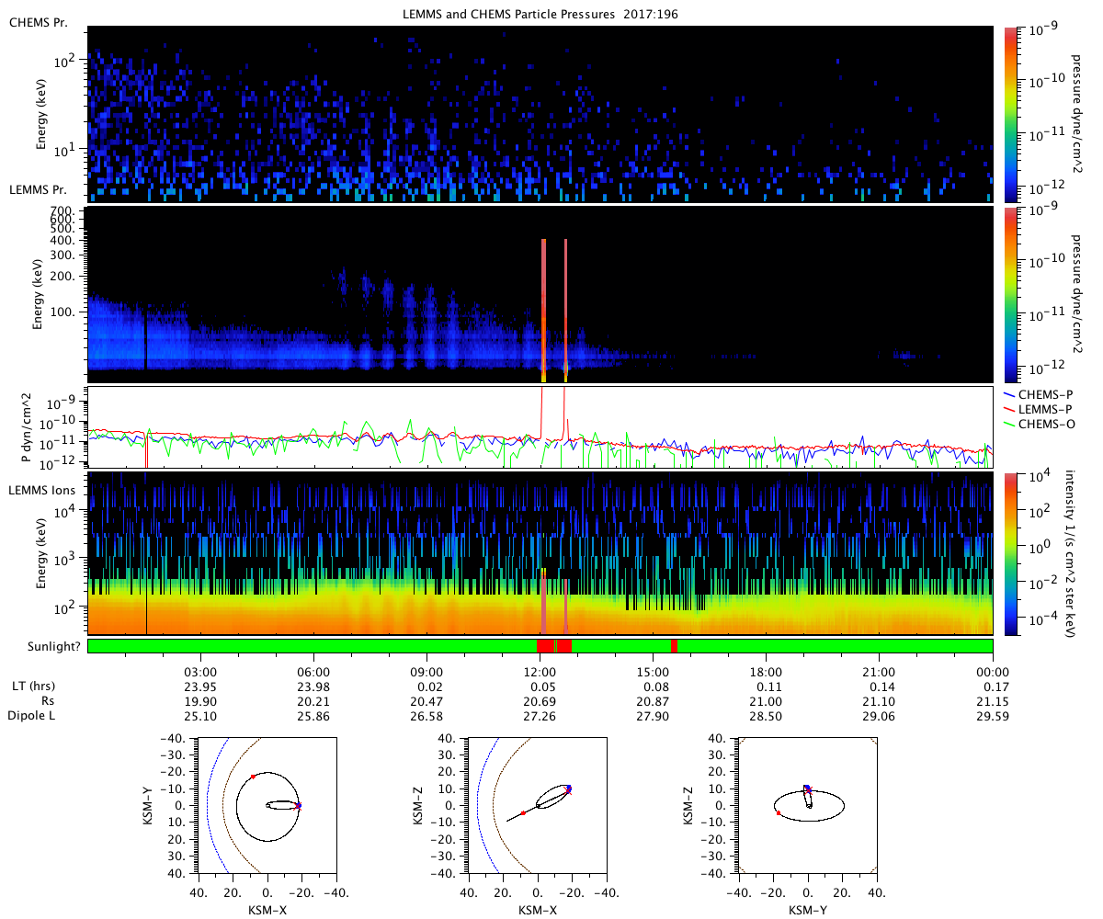Viewport: 1103px width, 919px height.
Task: Click the Dipole L value 25.10
Action: (200, 716)
